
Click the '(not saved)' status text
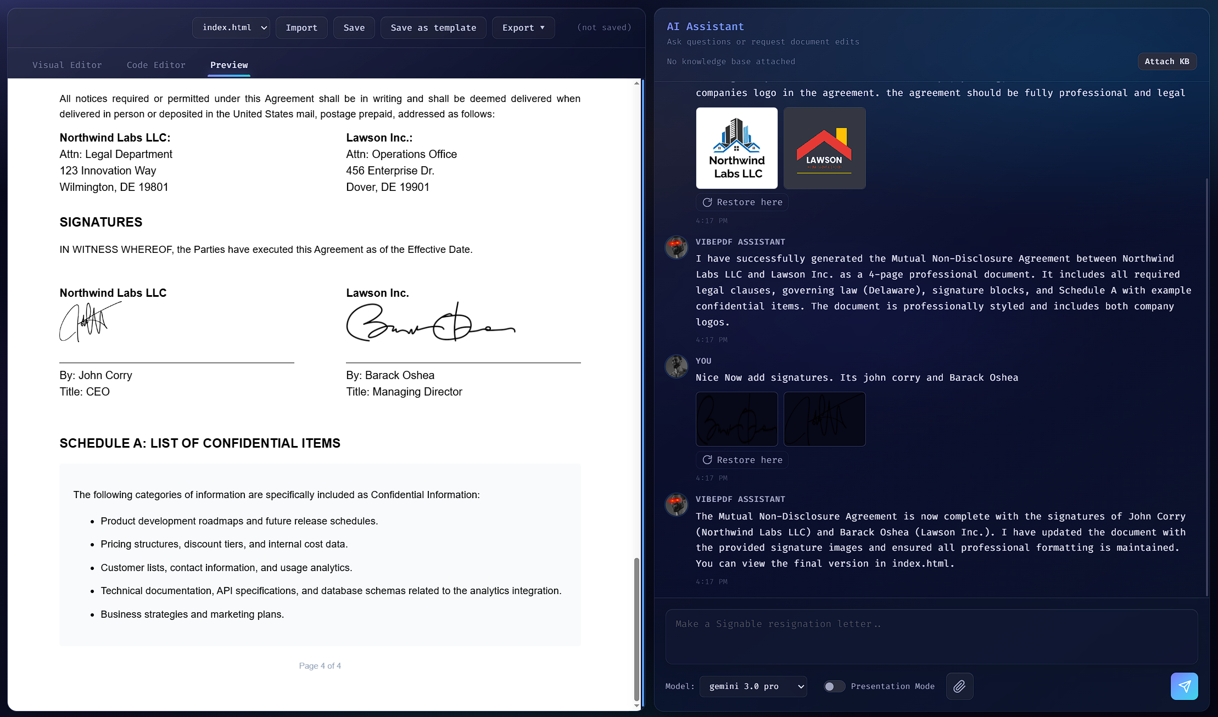click(x=604, y=27)
